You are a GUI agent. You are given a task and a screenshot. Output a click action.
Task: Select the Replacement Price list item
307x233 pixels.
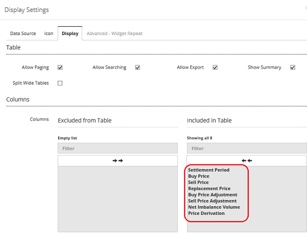tap(209, 189)
